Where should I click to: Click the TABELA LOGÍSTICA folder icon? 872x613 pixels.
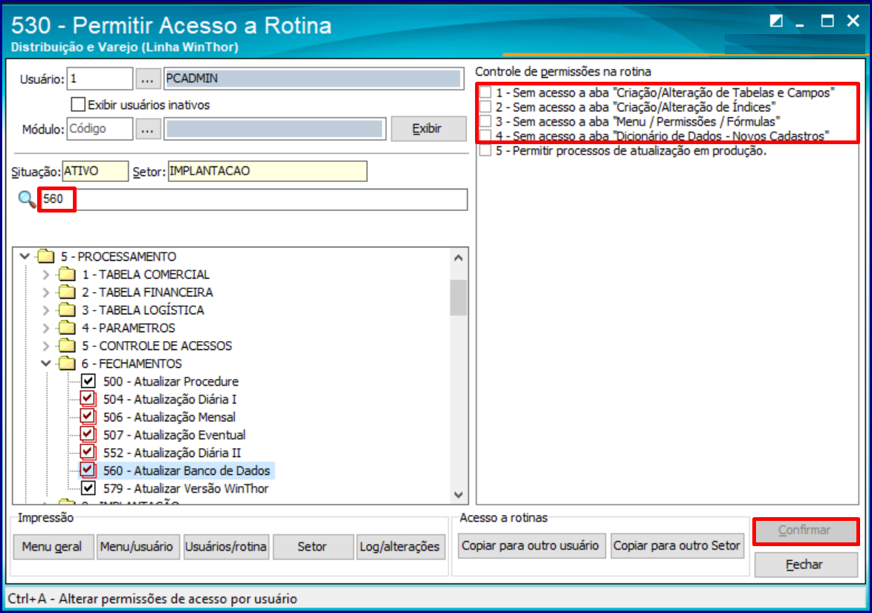[67, 310]
